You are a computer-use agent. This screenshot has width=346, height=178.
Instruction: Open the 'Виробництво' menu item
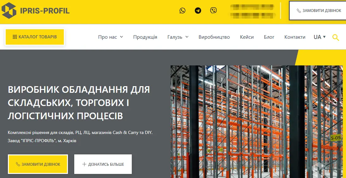tap(214, 37)
